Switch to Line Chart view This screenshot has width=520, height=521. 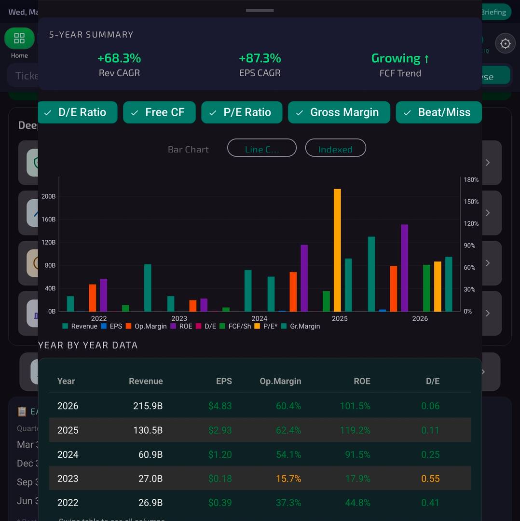(x=262, y=148)
